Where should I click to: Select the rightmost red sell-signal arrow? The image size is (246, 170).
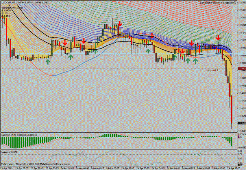point(218,38)
